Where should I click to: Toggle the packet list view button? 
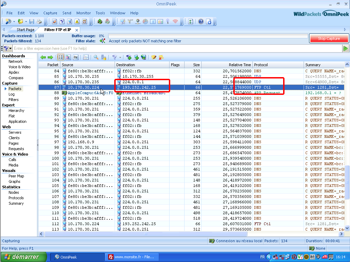[x=60, y=57]
